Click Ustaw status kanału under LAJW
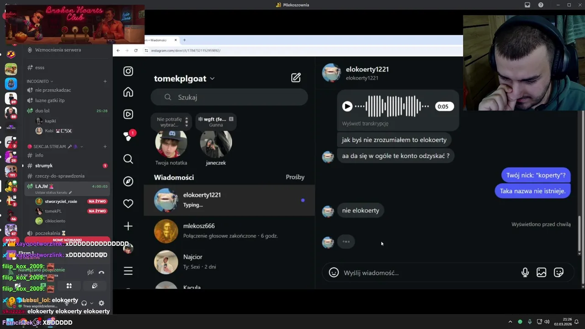The height and width of the screenshot is (329, 585). tap(53, 193)
